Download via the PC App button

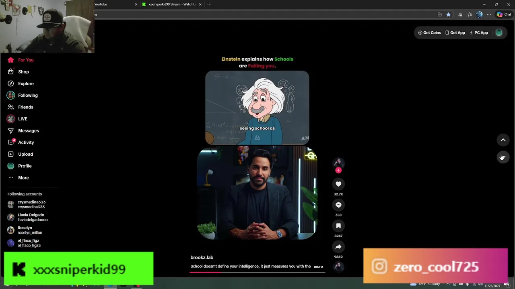pos(479,33)
